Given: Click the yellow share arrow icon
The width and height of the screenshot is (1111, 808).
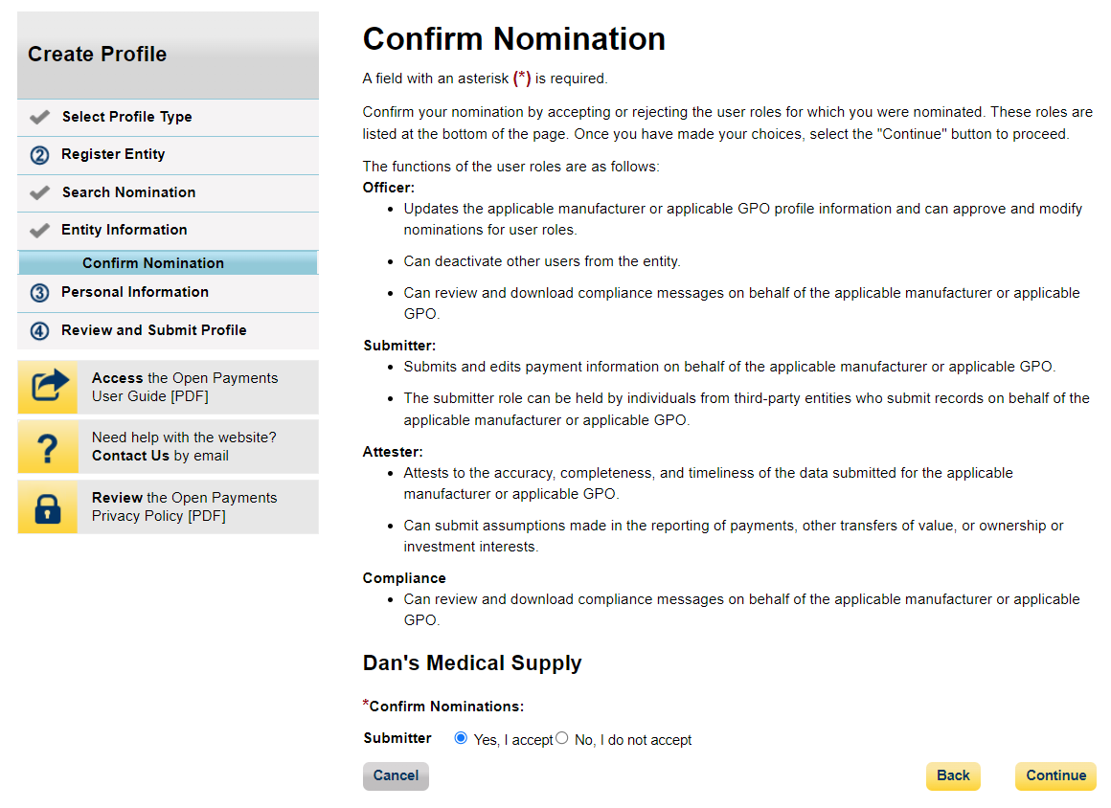Looking at the screenshot, I should [48, 387].
